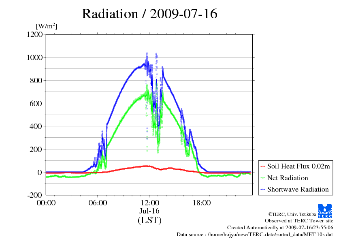341x241 pixels.
Task: Click the y-axis label '200'
Action: pos(36,149)
